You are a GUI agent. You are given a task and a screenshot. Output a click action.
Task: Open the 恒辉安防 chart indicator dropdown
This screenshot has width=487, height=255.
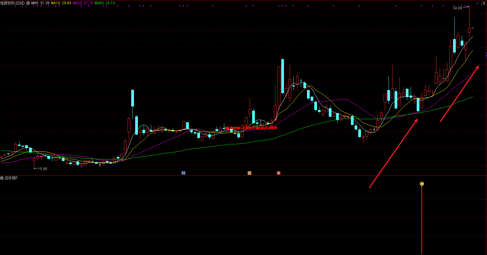coord(28,3)
